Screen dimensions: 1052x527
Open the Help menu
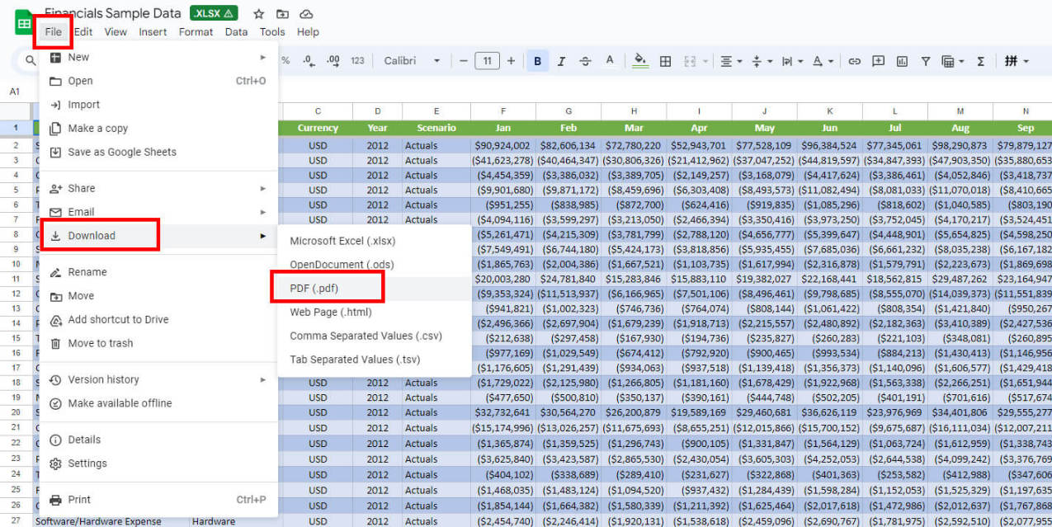click(x=308, y=32)
